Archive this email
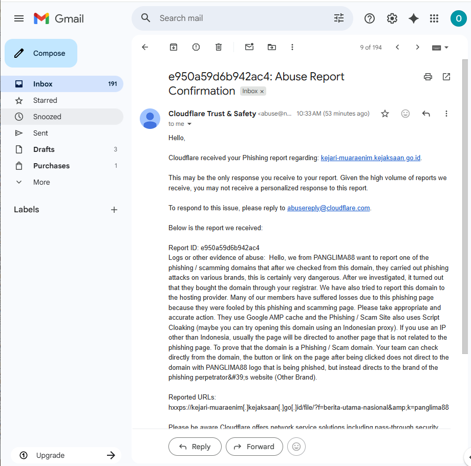This screenshot has height=466, width=471. coord(174,47)
